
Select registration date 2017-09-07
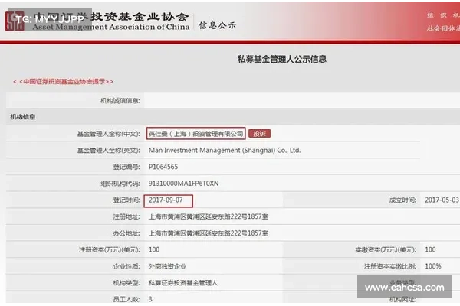point(166,200)
